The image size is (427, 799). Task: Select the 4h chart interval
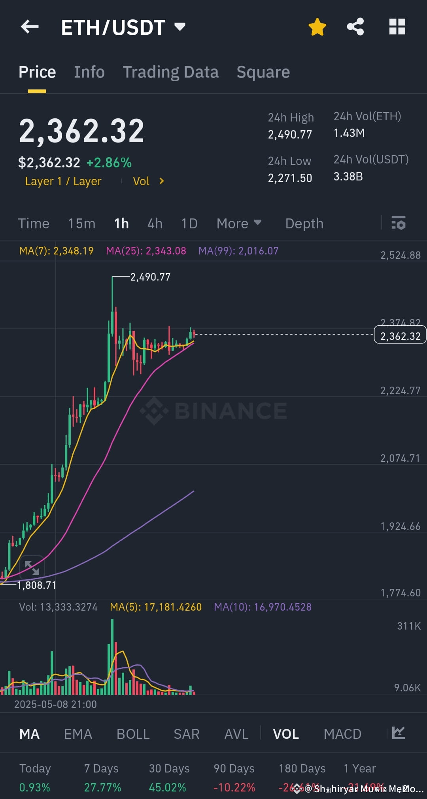coord(155,224)
